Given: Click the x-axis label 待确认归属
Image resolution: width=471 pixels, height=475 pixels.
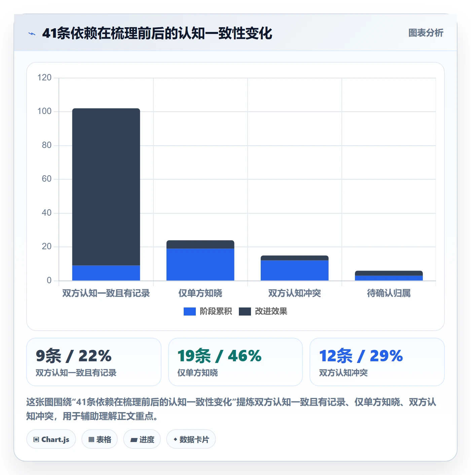Looking at the screenshot, I should click(x=389, y=293).
